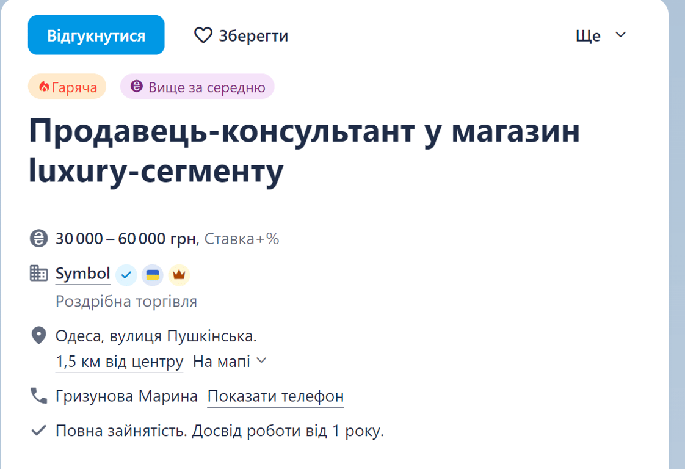This screenshot has height=469, width=685.
Task: Click the phone receiver icon near Гризунова Марина
Action: (37, 396)
